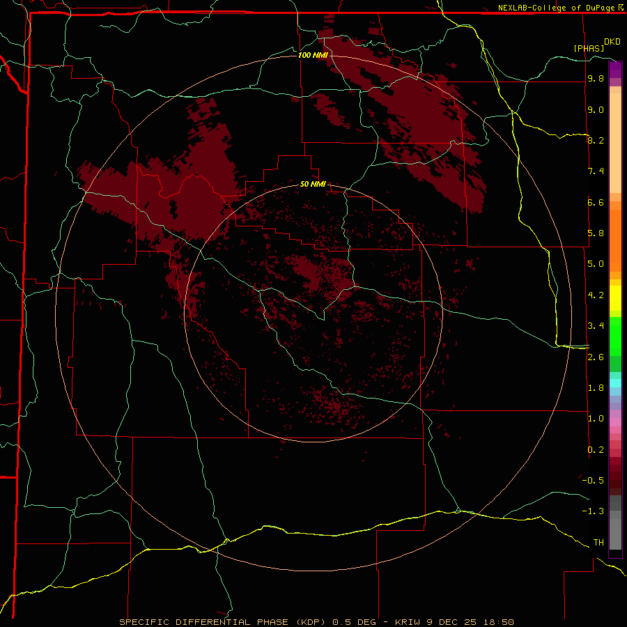Screen dimensions: 627x627
Task: Pick the yellow band of the color bar
Action: click(615, 298)
